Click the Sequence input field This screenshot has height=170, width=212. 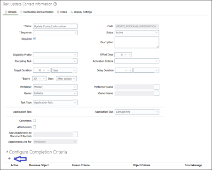click(x=55, y=32)
